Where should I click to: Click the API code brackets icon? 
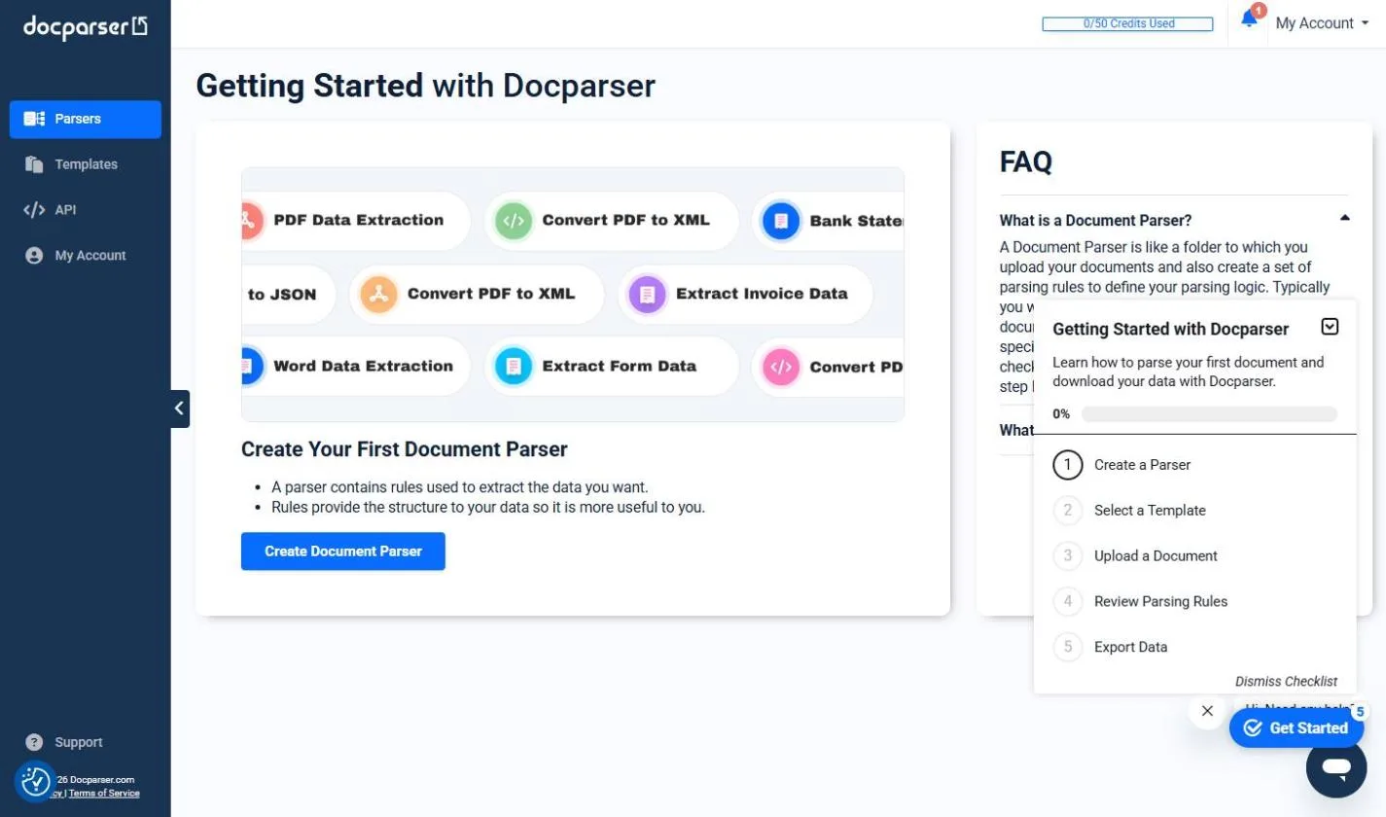34,210
